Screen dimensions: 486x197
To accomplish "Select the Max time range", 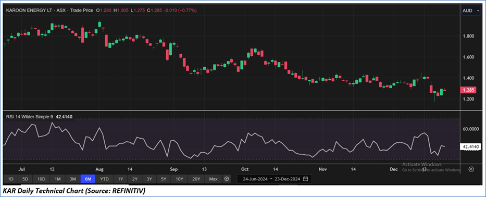I will (x=213, y=179).
